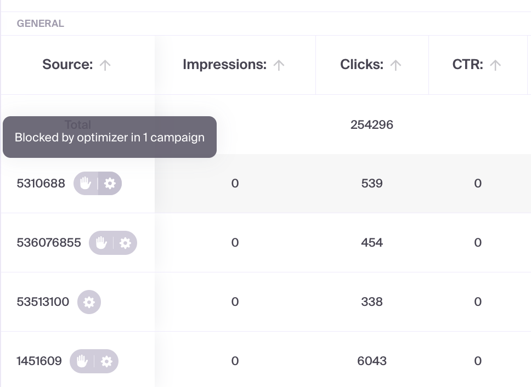Image resolution: width=531 pixels, height=387 pixels.
Task: Click the total clicks value 254296
Action: 372,124
